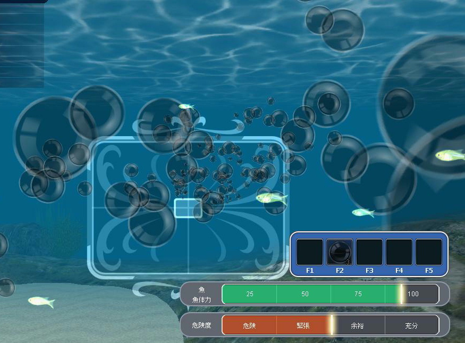Click the translucent panel in the top-left corner
The height and width of the screenshot is (343, 465).
22,45
